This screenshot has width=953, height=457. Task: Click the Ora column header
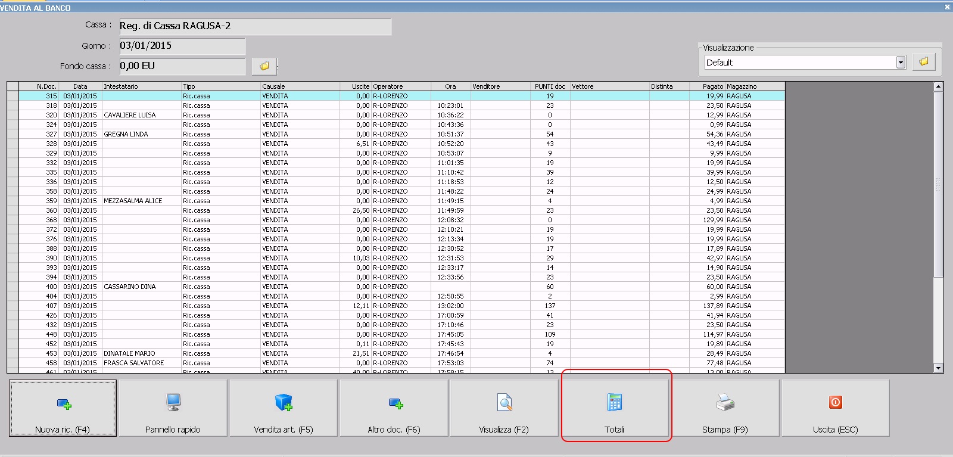pyautogui.click(x=451, y=86)
